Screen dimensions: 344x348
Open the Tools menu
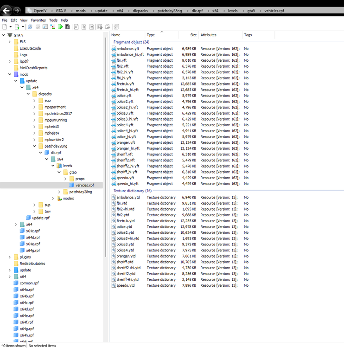(x=53, y=20)
